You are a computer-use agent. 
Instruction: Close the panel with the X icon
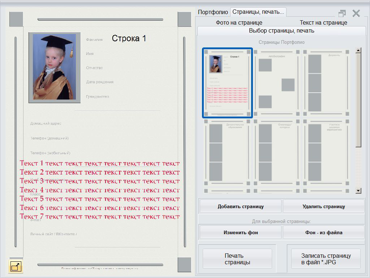(x=356, y=13)
